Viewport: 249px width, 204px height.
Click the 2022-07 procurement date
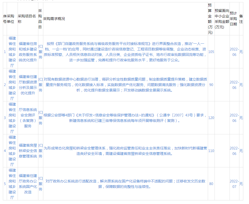234,184
